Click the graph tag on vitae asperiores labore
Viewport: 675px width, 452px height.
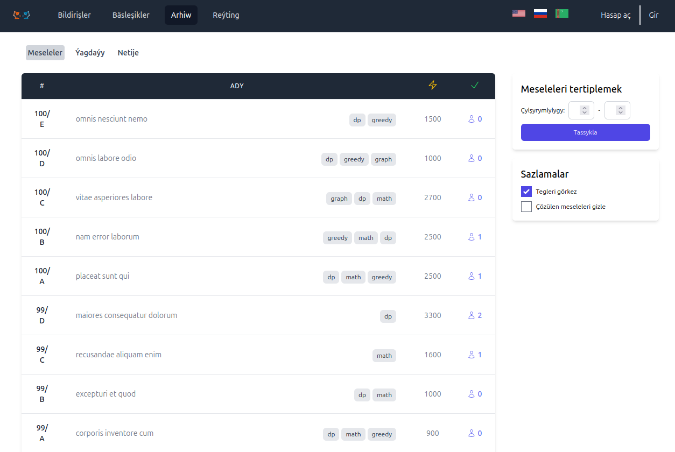(339, 199)
